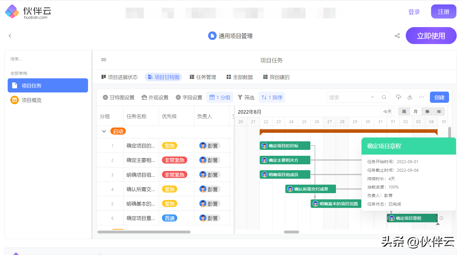462x255 pixels.
Task: Switch timeline scale to 季
Action: tap(427, 112)
